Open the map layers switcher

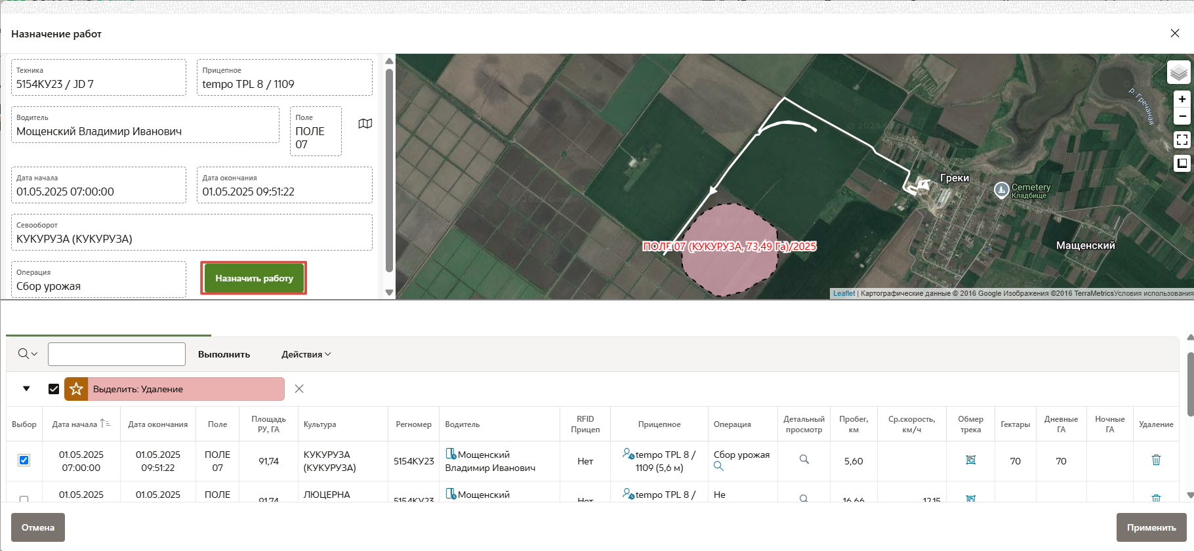[x=1178, y=72]
